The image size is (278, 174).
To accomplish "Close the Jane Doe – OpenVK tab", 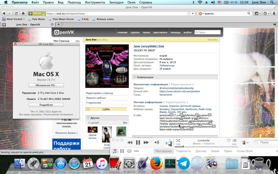I will coord(52,25).
